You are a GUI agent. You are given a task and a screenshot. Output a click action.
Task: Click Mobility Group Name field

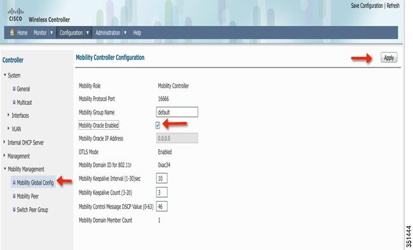tap(177, 112)
